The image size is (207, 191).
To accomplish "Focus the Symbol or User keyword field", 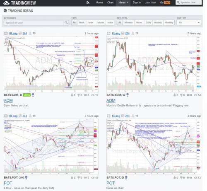I will (34, 22).
